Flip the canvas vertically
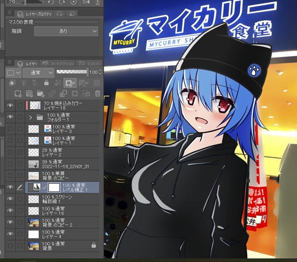The width and height of the screenshot is (297, 262). [97, 2]
